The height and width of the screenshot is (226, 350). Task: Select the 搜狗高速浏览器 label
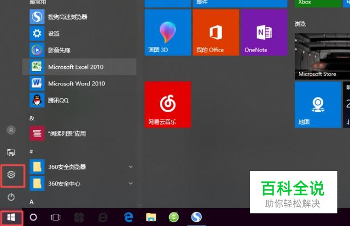[x=68, y=17]
